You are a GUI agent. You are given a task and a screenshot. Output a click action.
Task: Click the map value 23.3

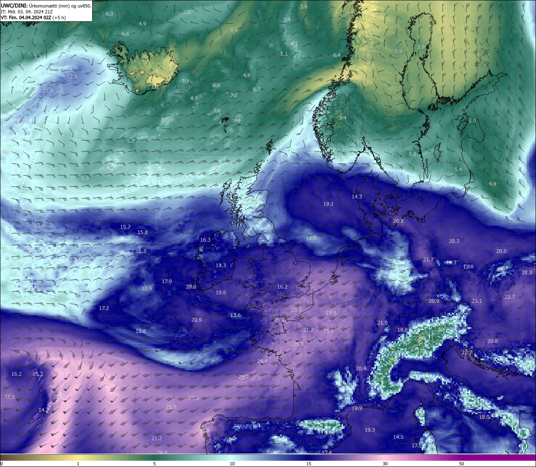[9, 397]
